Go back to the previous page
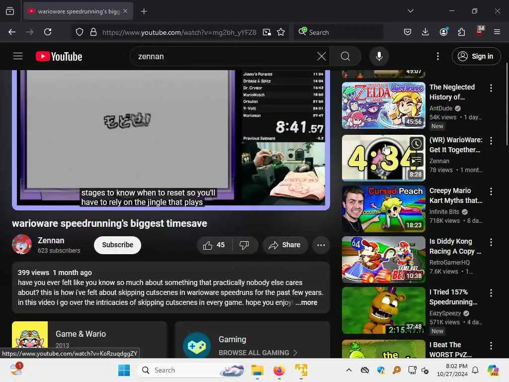This screenshot has width=509, height=382. (x=12, y=32)
